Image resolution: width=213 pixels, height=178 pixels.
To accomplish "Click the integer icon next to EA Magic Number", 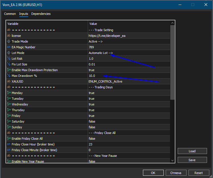I will click(x=9, y=47).
